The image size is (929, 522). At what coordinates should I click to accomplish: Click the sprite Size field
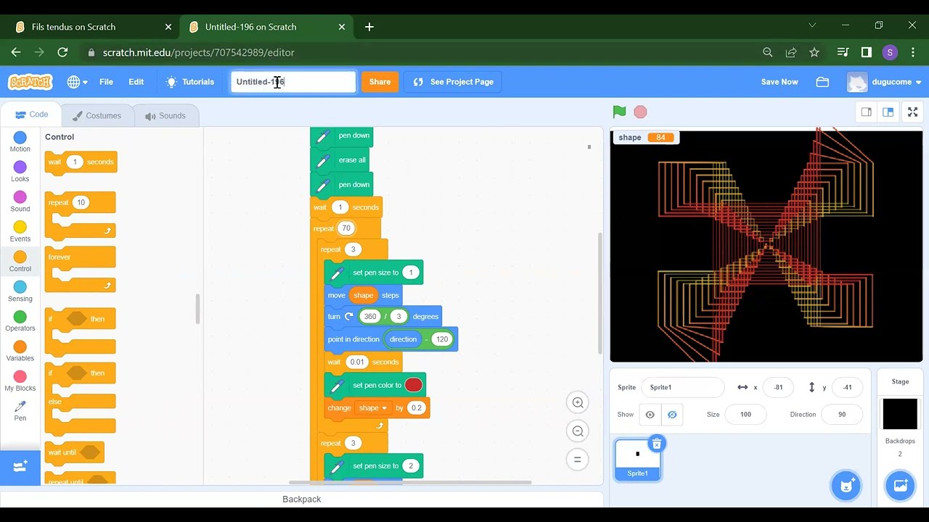(745, 415)
